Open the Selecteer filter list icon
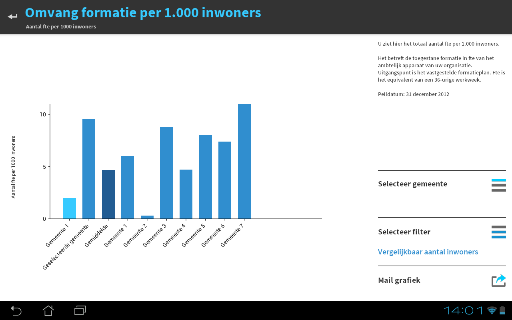Screen dimensions: 512x320 (498, 232)
